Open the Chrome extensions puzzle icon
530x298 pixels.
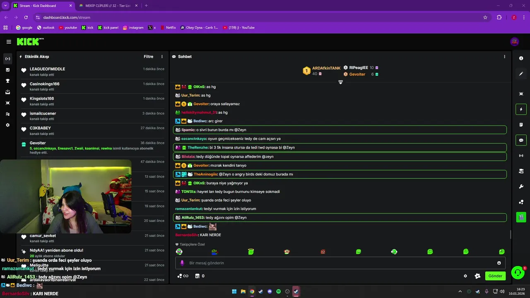click(x=499, y=17)
